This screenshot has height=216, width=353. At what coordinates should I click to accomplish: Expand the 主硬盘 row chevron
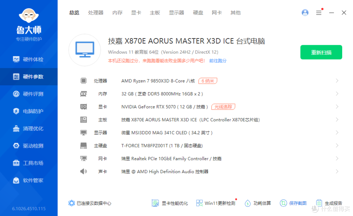pyautogui.click(x=337, y=145)
